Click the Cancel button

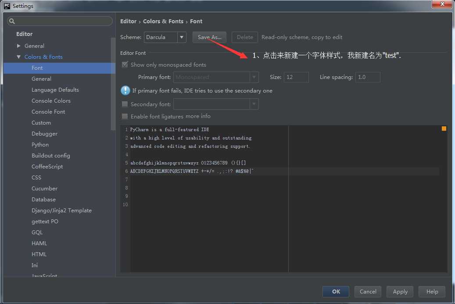[368, 292]
